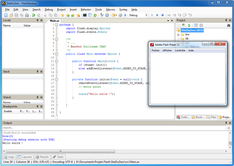Viewport: 234px width, 166px height.
Task: Click the Build Project gear icon
Action: tap(120, 15)
